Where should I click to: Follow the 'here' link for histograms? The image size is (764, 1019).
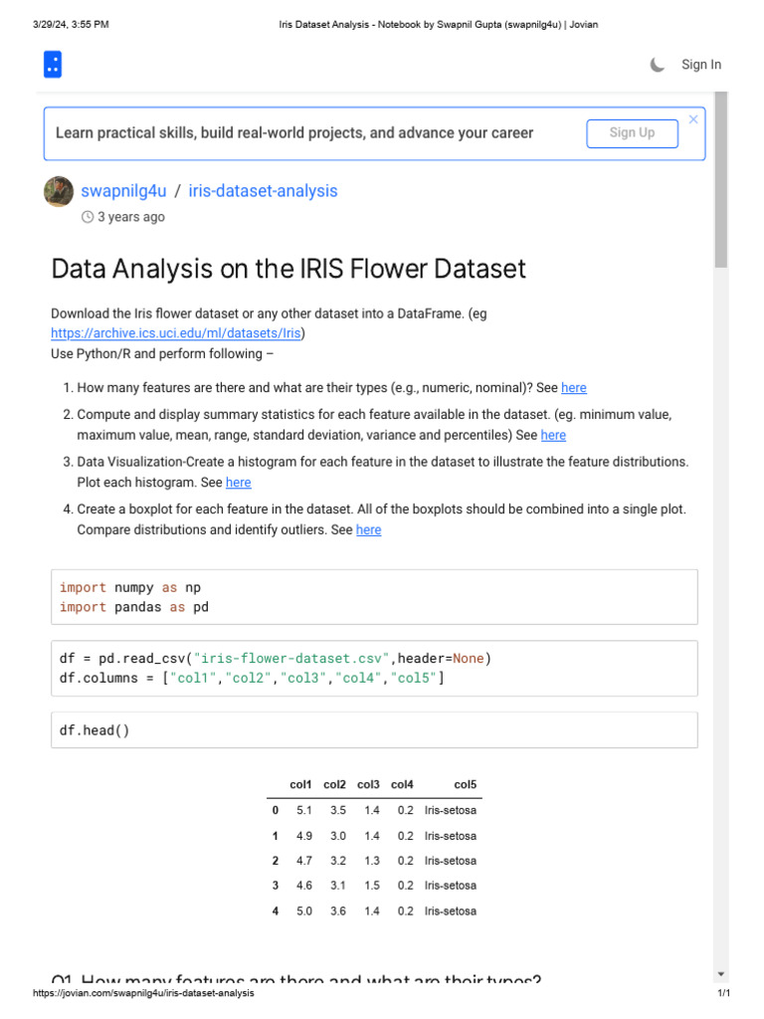click(239, 483)
